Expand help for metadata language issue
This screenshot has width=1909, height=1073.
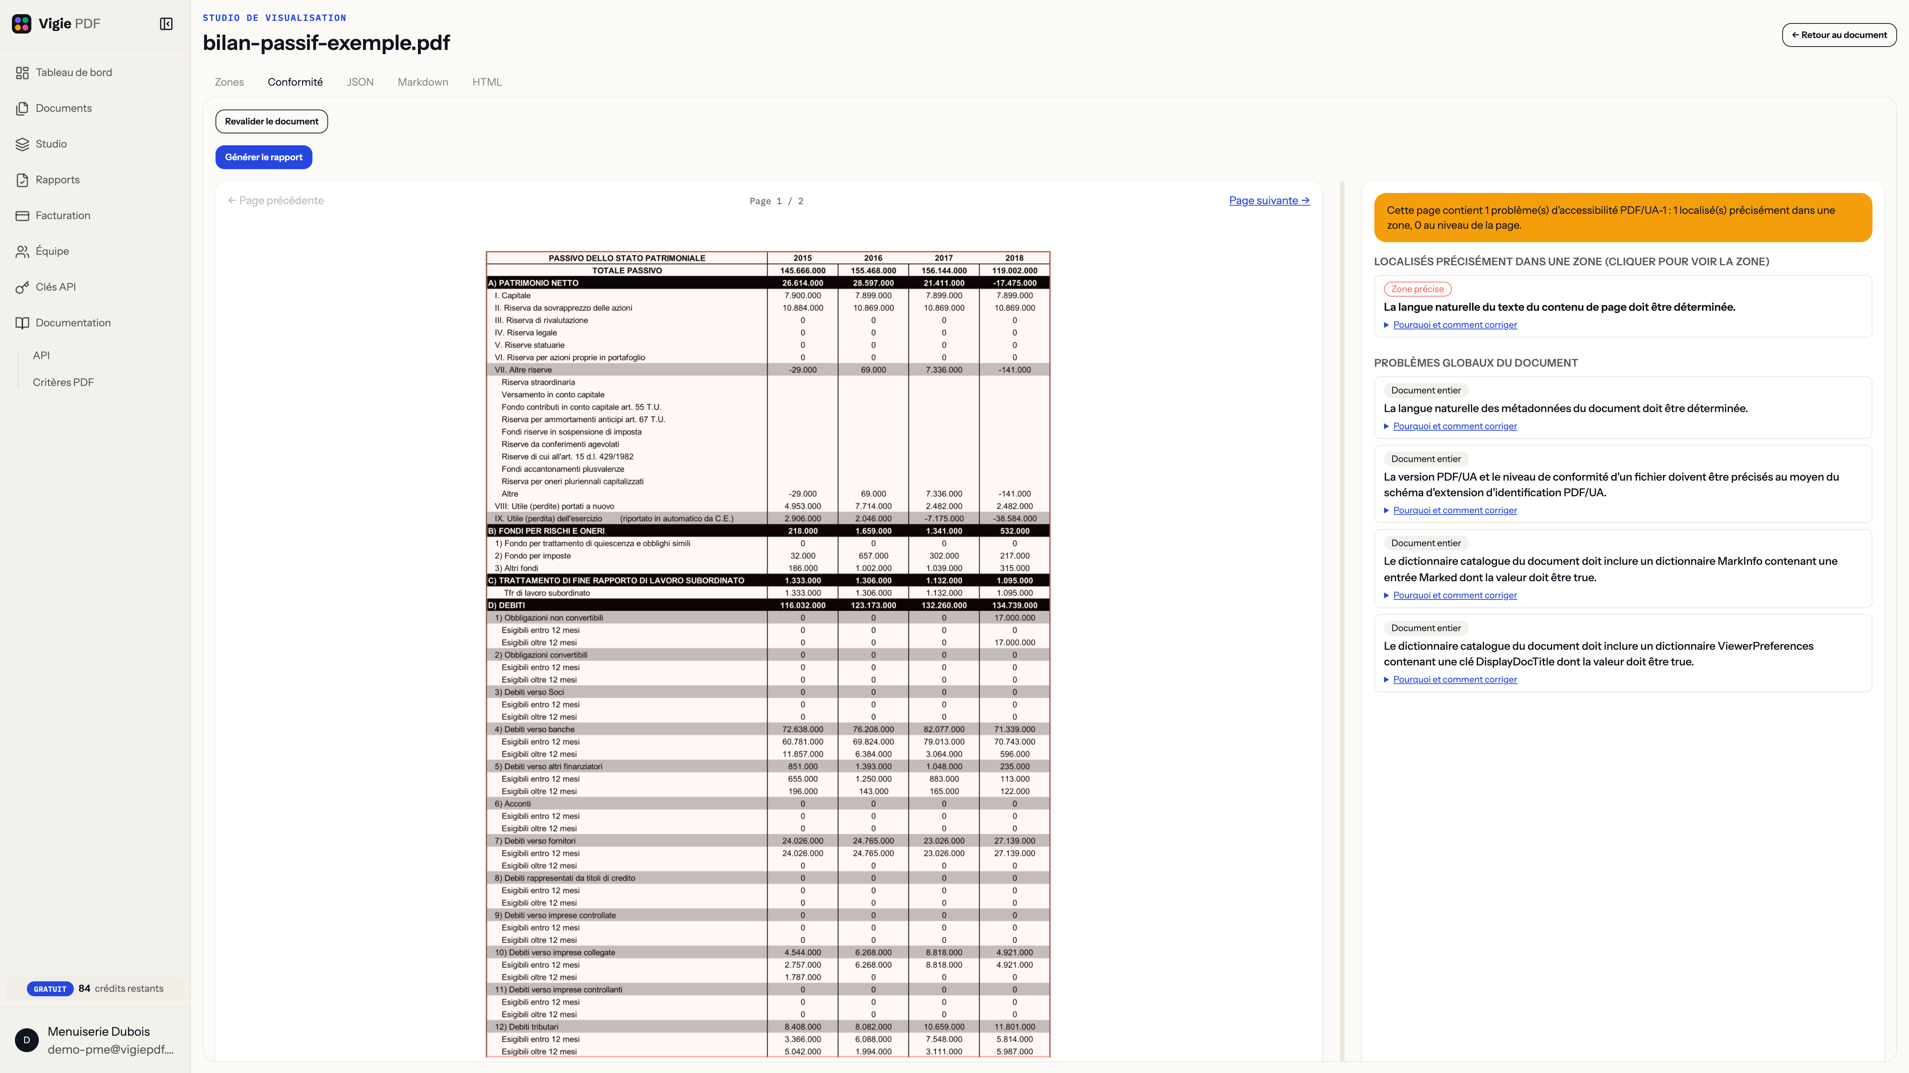pos(1454,427)
